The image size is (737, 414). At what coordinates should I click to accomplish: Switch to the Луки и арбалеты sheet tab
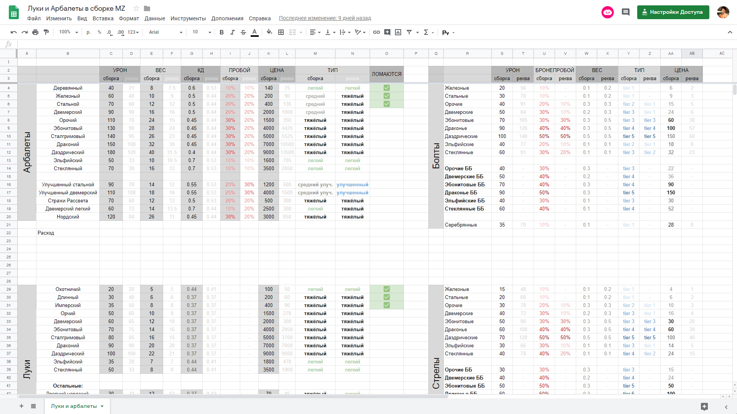pyautogui.click(x=74, y=406)
